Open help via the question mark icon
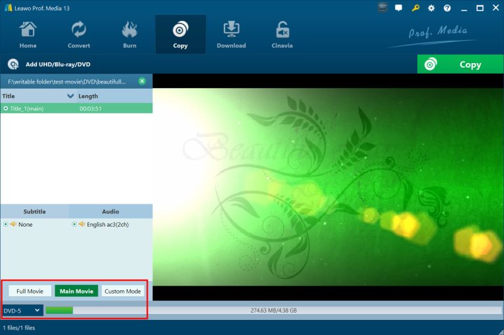 coord(448,9)
